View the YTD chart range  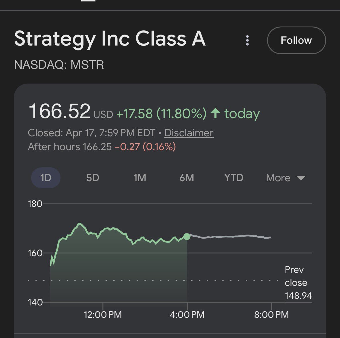pyautogui.click(x=234, y=178)
